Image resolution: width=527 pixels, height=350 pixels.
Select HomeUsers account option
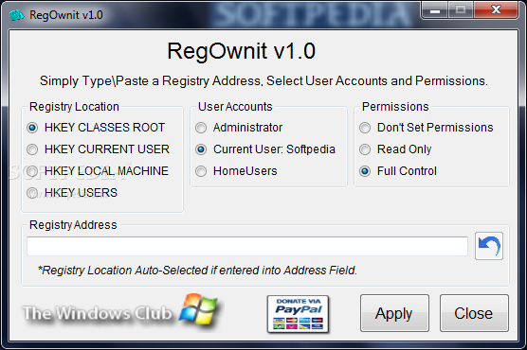pos(236,171)
